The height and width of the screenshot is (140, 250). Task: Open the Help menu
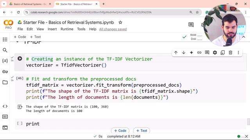pos(93,29)
